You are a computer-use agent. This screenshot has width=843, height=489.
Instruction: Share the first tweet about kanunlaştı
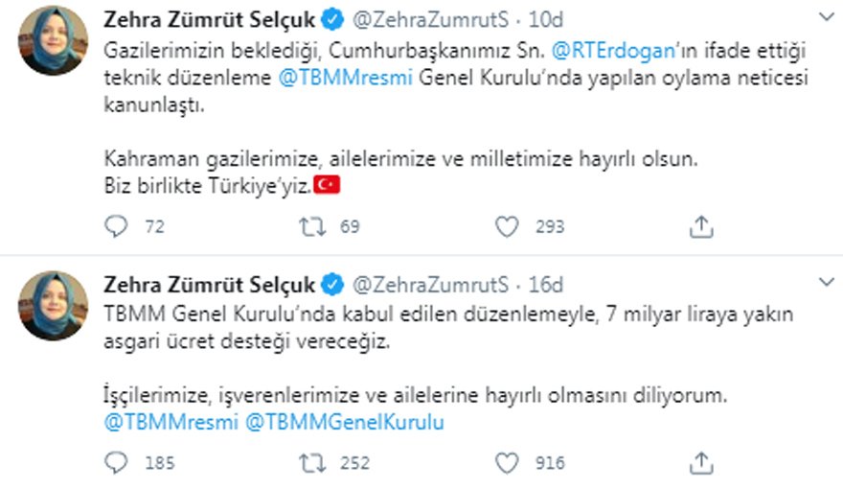click(701, 226)
